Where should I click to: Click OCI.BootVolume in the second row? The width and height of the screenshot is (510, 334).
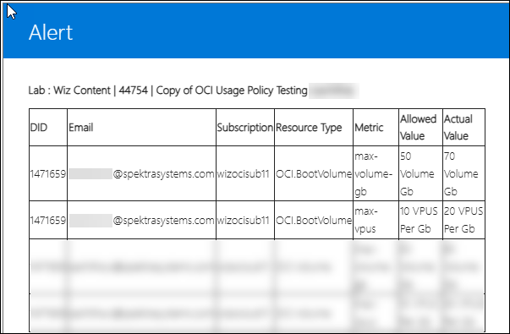(314, 220)
